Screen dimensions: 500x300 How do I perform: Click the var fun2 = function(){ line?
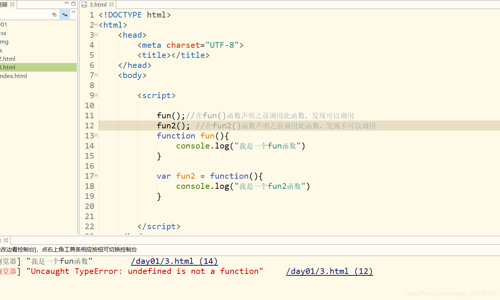210,176
